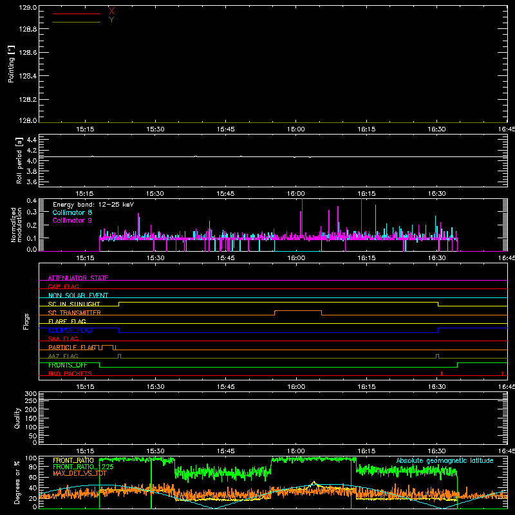Click the cyan Collimator 8 legend entry
Viewport: 515px width, 515px height.
[x=72, y=212]
